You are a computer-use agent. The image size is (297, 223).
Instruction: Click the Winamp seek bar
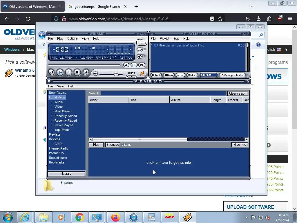coord(84,65)
